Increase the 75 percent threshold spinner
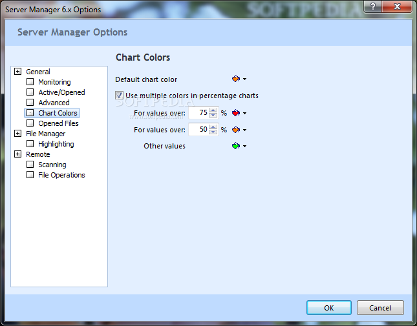Viewport: 417px width, 326px height. coord(213,110)
